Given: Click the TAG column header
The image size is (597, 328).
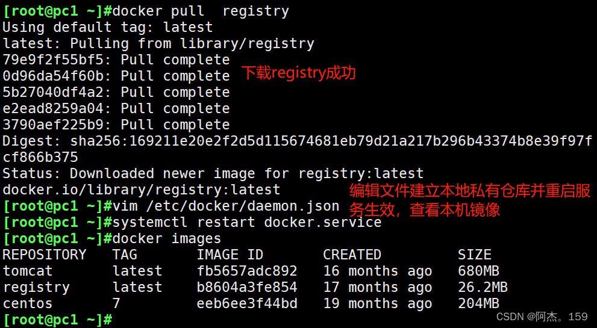Looking at the screenshot, I should coord(125,255).
